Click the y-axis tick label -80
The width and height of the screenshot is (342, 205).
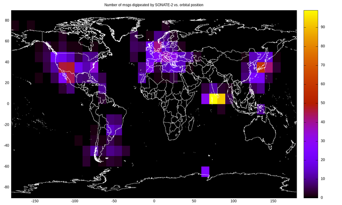pos(6,187)
